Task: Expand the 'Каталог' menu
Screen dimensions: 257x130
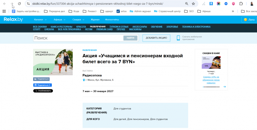Action: click(40, 19)
